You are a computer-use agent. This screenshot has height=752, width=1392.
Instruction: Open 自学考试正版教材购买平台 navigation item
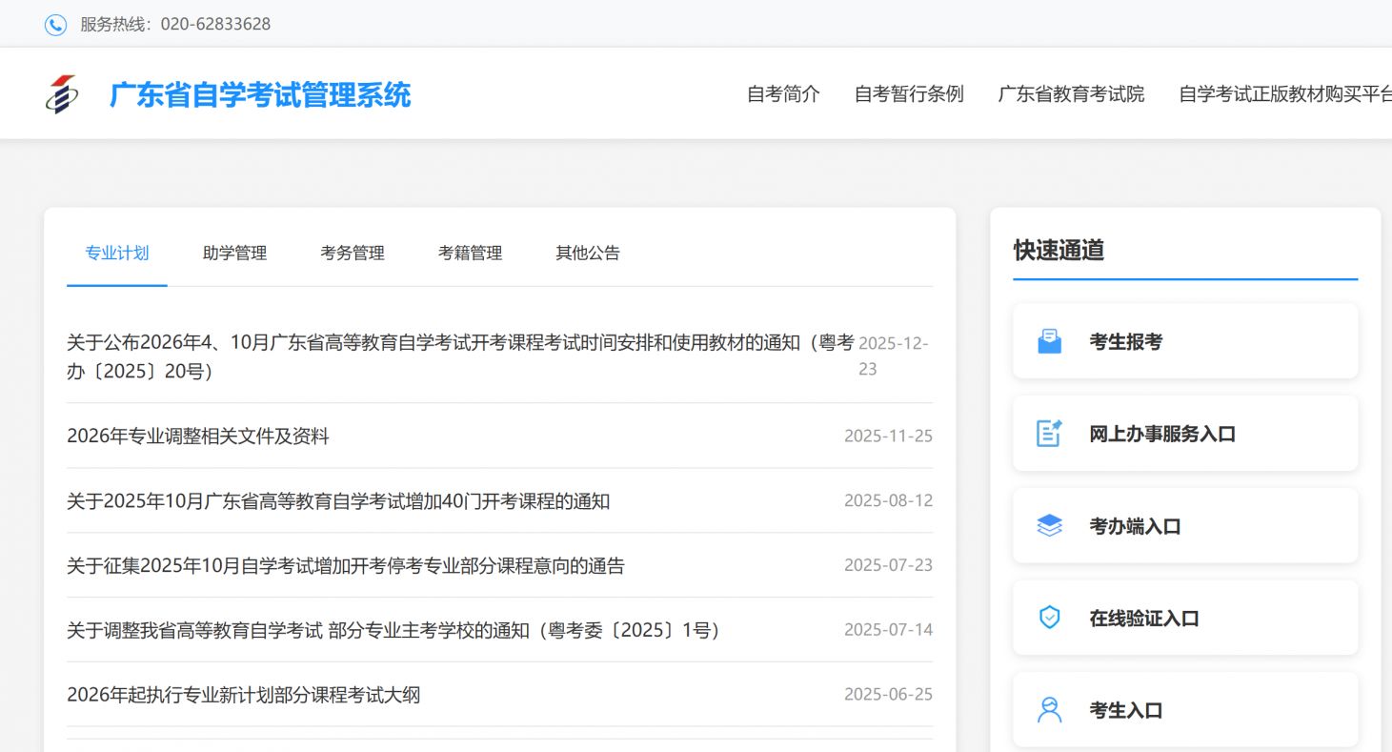point(1285,94)
